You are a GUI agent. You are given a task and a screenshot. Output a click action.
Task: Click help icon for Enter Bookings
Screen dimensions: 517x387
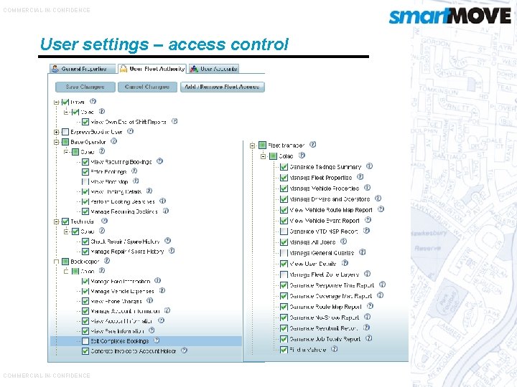[x=134, y=171]
